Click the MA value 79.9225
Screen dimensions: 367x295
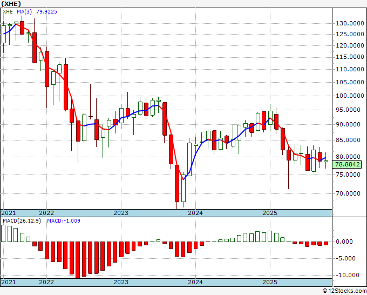point(46,12)
